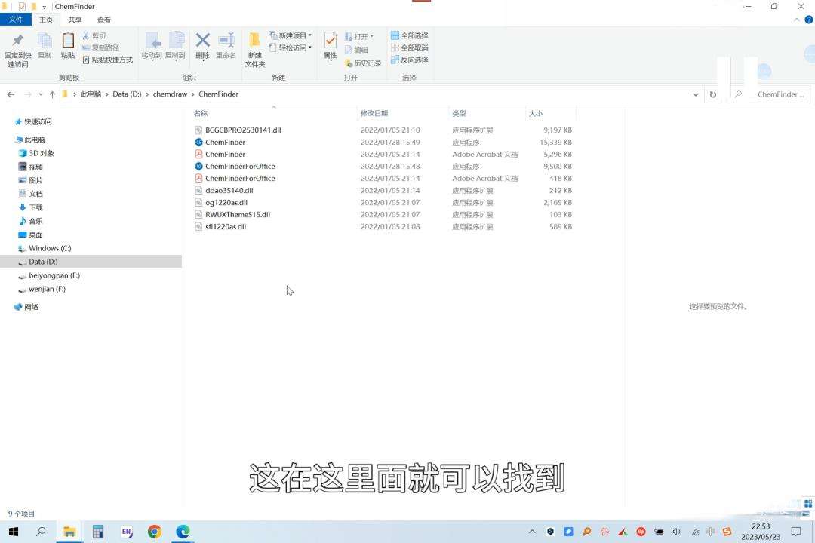815x543 pixels.
Task: Click This PC in the address path
Action: [x=91, y=94]
